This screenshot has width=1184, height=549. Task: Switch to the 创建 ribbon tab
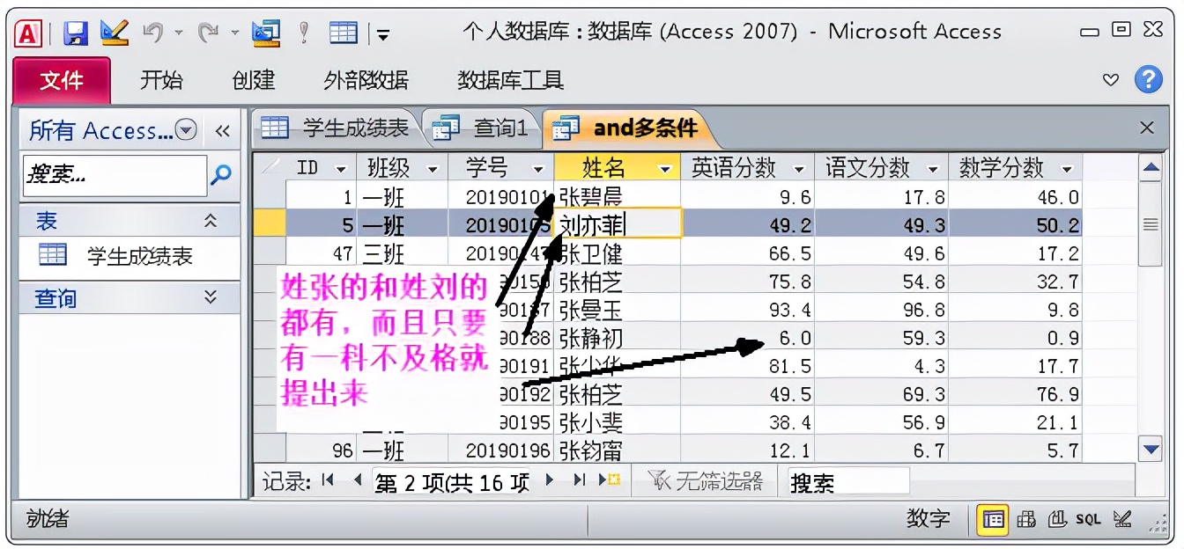253,79
